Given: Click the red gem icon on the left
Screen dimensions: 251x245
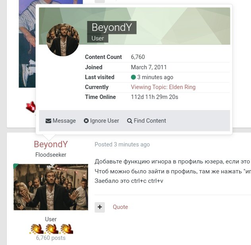Looking at the screenshot, I should pos(31,106).
